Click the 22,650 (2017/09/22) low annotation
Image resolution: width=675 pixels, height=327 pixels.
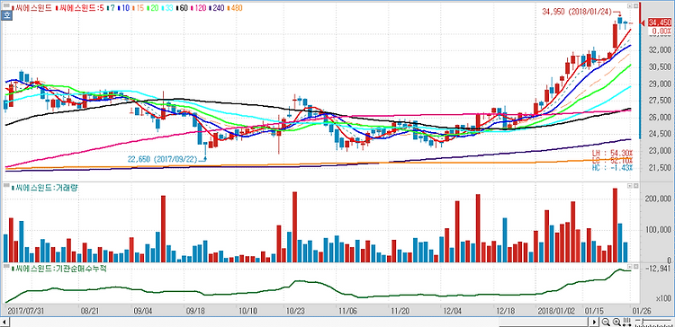(162, 159)
